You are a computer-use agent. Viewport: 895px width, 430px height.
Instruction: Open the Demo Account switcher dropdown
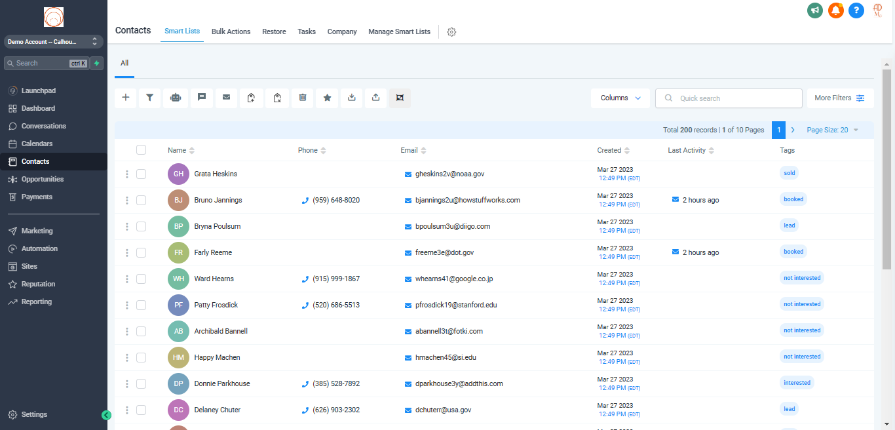(53, 41)
